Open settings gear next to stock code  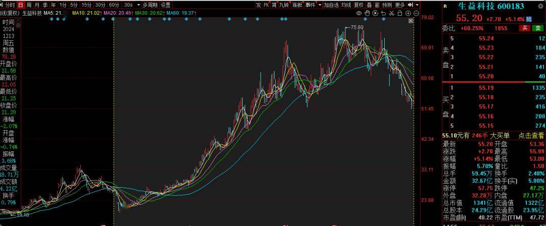pos(540,6)
